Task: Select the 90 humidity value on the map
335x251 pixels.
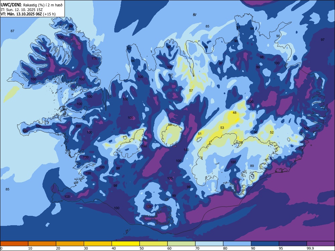Action: tap(278, 36)
